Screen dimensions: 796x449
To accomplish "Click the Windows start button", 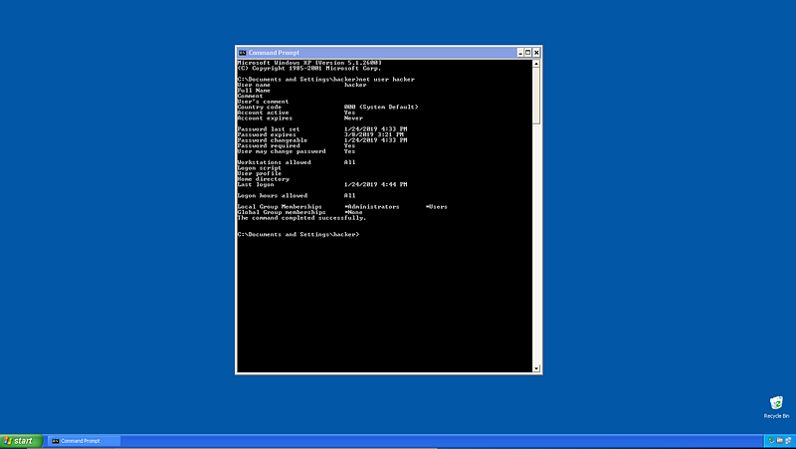I will [x=21, y=441].
